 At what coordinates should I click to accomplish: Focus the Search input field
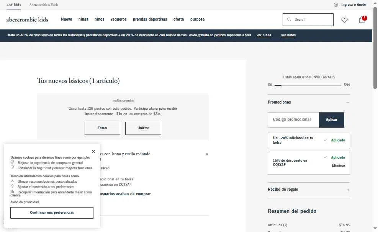308,19
